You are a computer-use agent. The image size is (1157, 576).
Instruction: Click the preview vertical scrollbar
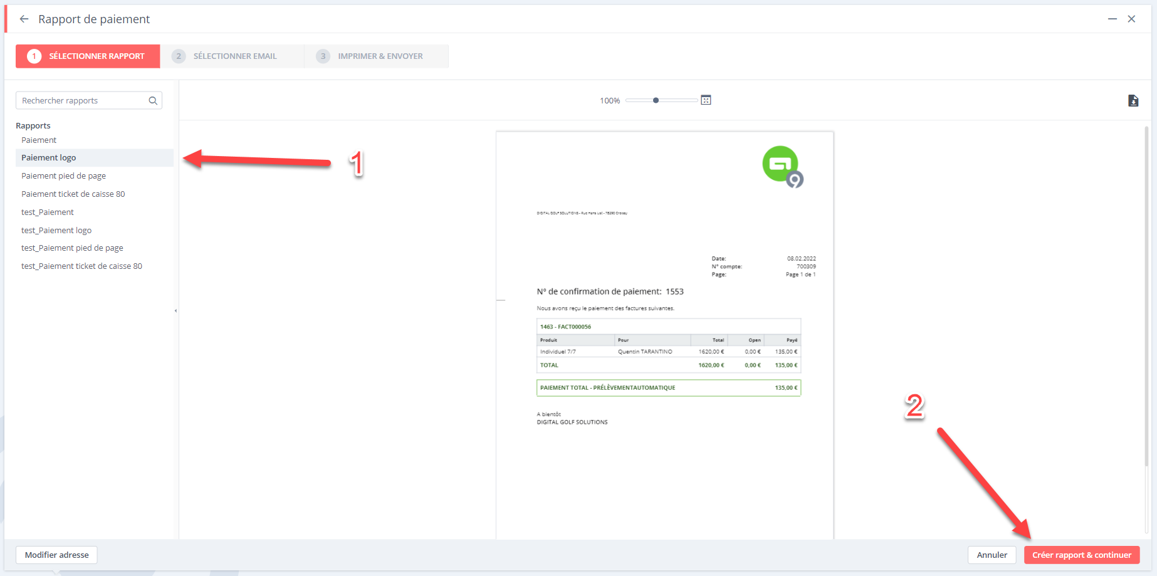point(1147,298)
